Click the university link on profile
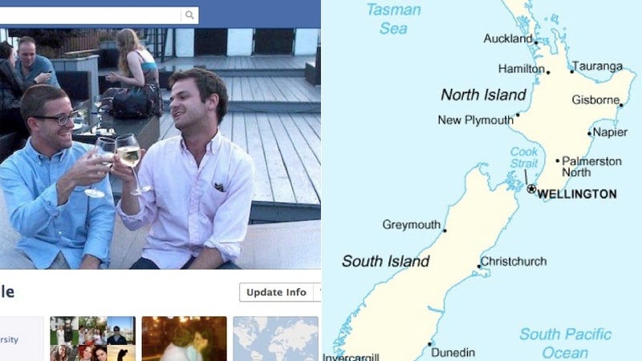 [9, 339]
